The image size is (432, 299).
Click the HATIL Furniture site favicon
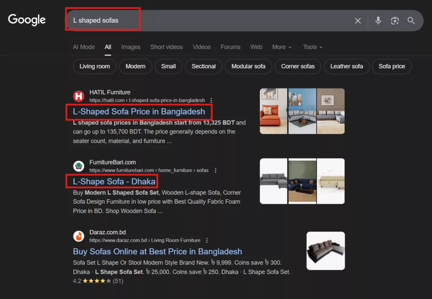pyautogui.click(x=79, y=96)
